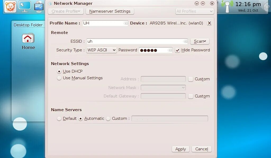Click the wireless signal tray icon

click(227, 7)
